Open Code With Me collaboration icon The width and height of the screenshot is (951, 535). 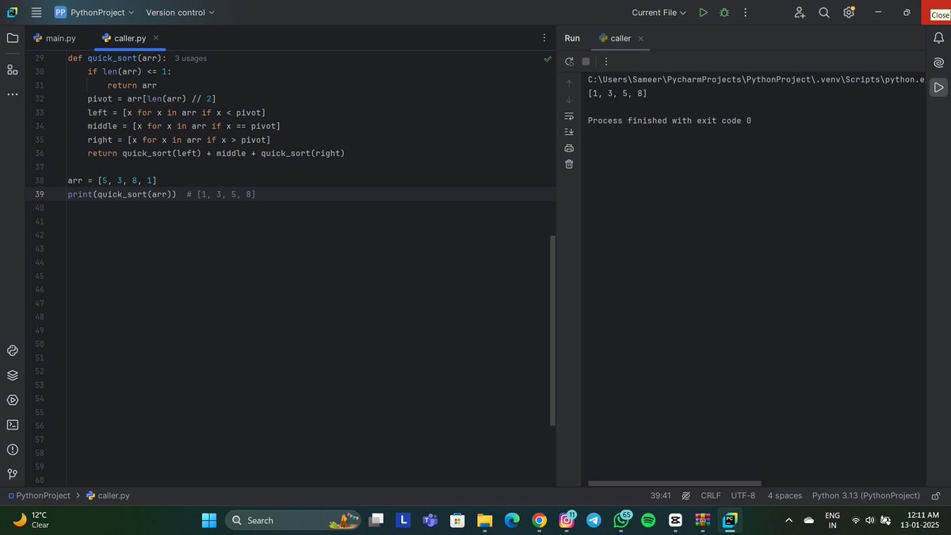[x=800, y=13]
